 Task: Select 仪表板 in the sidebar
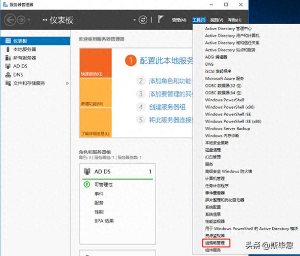pyautogui.click(x=35, y=41)
